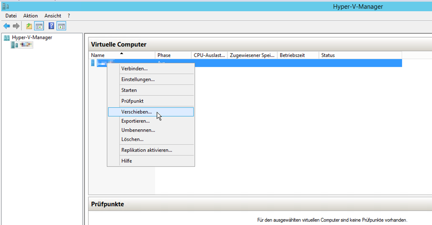The width and height of the screenshot is (432, 225).
Task: Toggle the console tree pane toolbar icon
Action: 39,26
